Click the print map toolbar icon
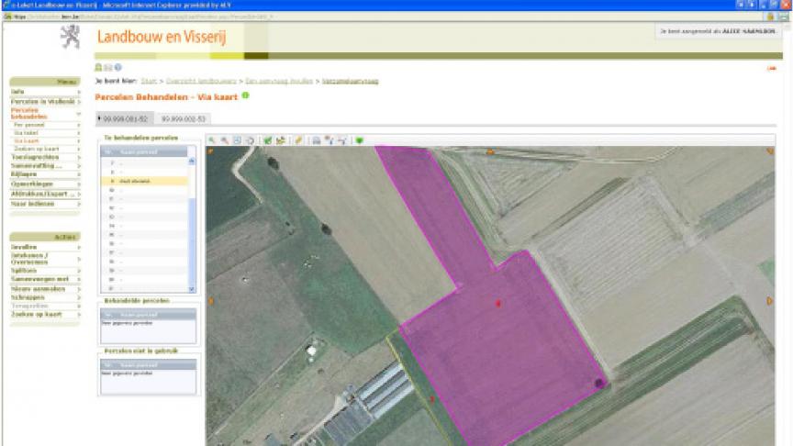The width and height of the screenshot is (793, 446). point(316,140)
